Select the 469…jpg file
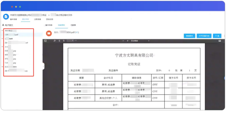 coord(10,55)
